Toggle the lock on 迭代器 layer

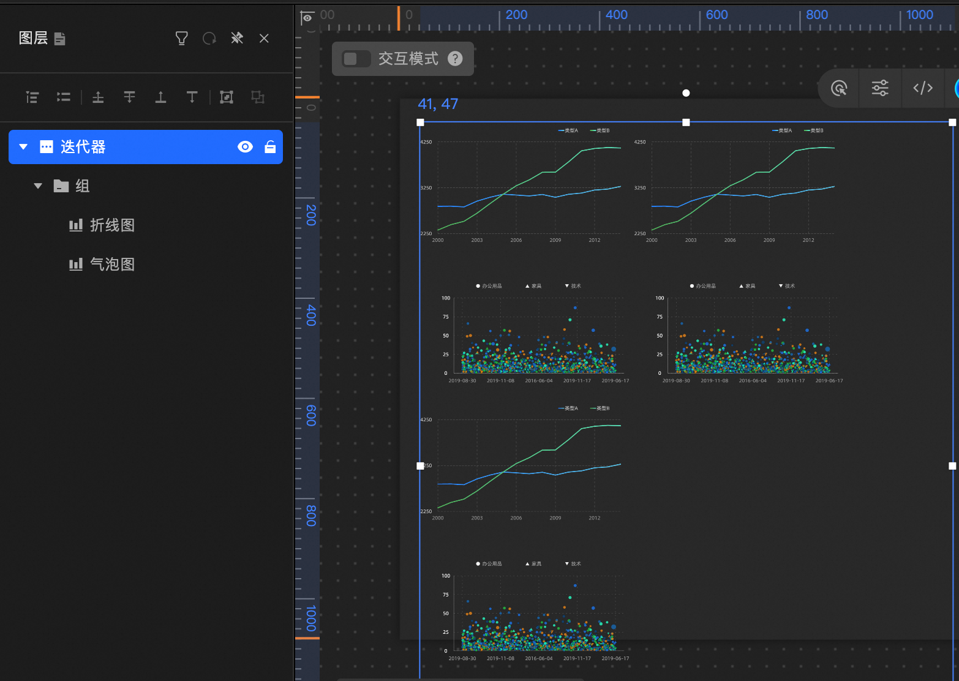click(270, 147)
